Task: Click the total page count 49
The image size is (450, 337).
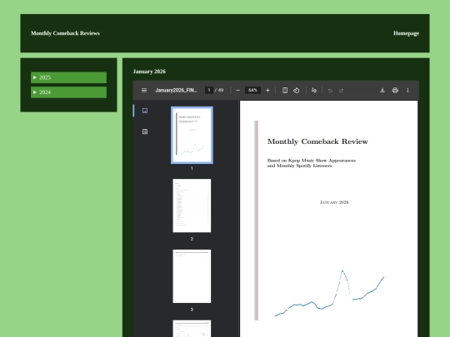Action: click(x=221, y=90)
